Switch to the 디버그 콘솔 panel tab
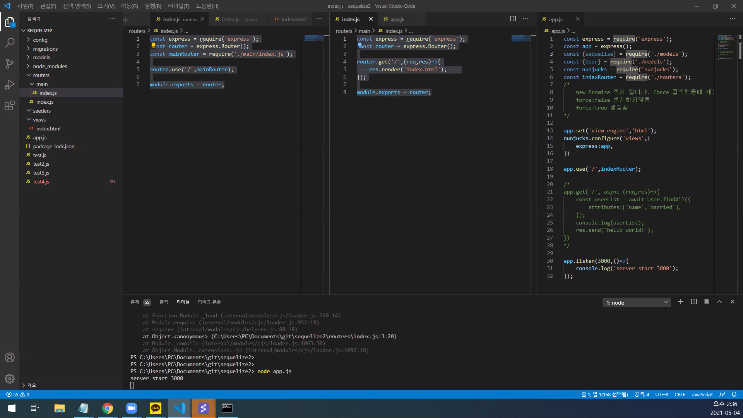This screenshot has width=743, height=418. click(209, 302)
